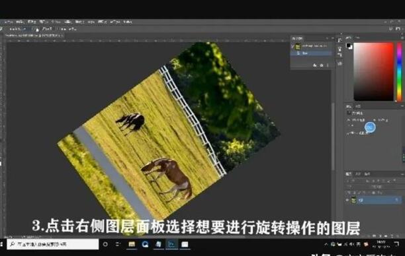Switch to the second tab beside Properties
The height and width of the screenshot is (256, 405).
[x=358, y=106]
